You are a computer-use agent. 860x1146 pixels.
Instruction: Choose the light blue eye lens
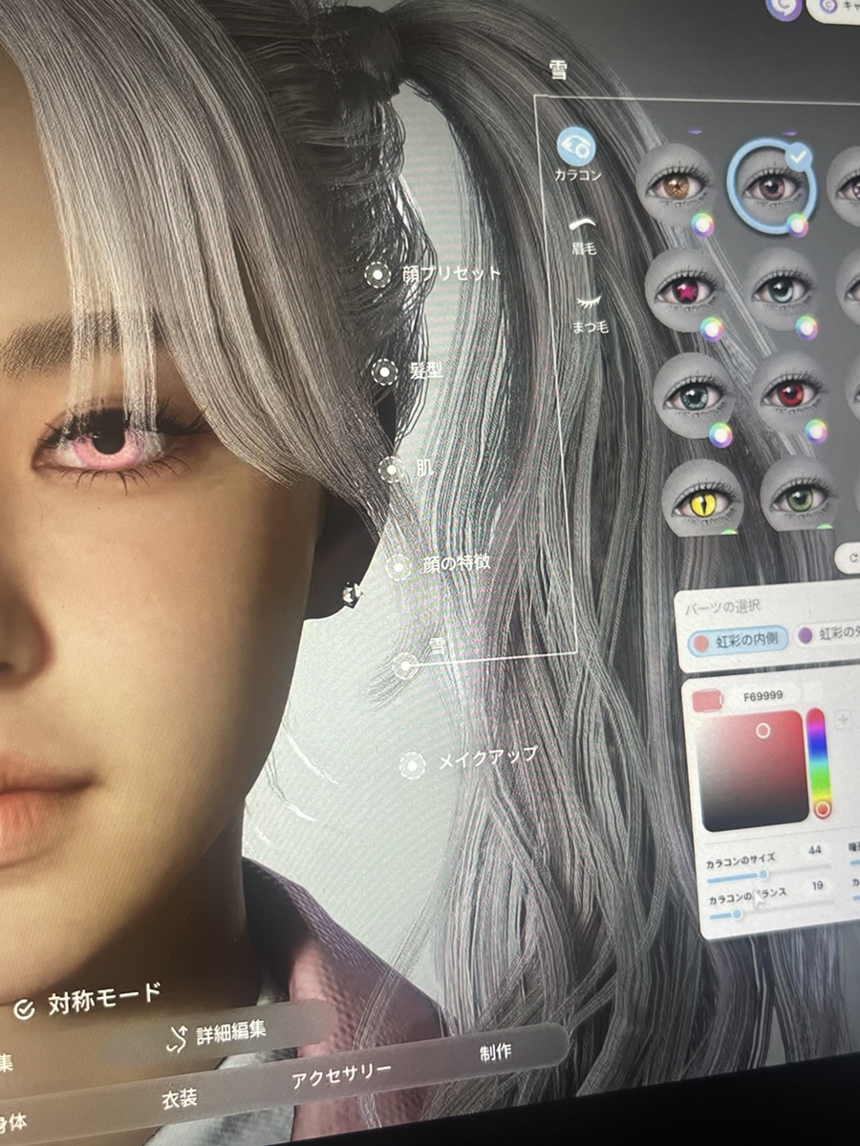pos(780,289)
